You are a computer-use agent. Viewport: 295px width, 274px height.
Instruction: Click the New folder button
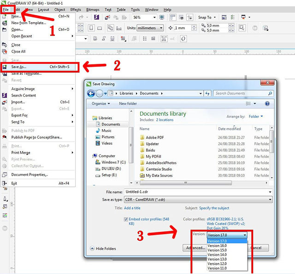click(128, 104)
